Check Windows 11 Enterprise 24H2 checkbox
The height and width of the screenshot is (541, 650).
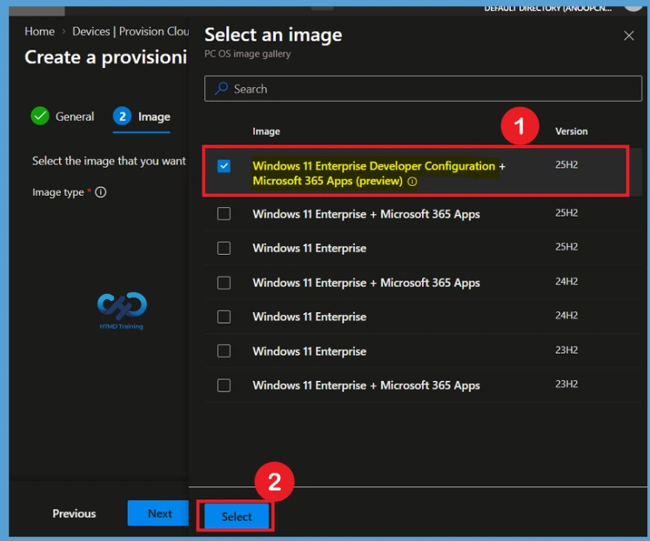(x=224, y=317)
